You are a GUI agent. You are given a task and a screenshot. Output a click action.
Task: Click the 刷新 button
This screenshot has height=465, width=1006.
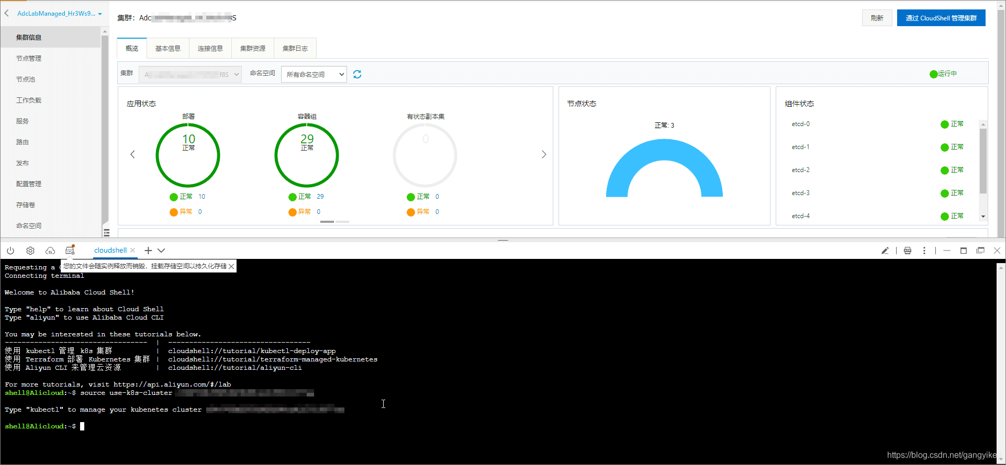tap(877, 18)
